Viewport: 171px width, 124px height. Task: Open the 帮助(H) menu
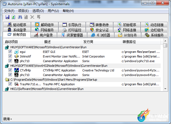point(68,11)
